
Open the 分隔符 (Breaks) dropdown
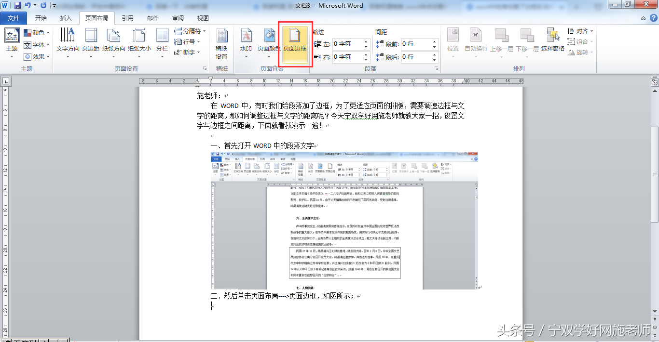pyautogui.click(x=190, y=31)
